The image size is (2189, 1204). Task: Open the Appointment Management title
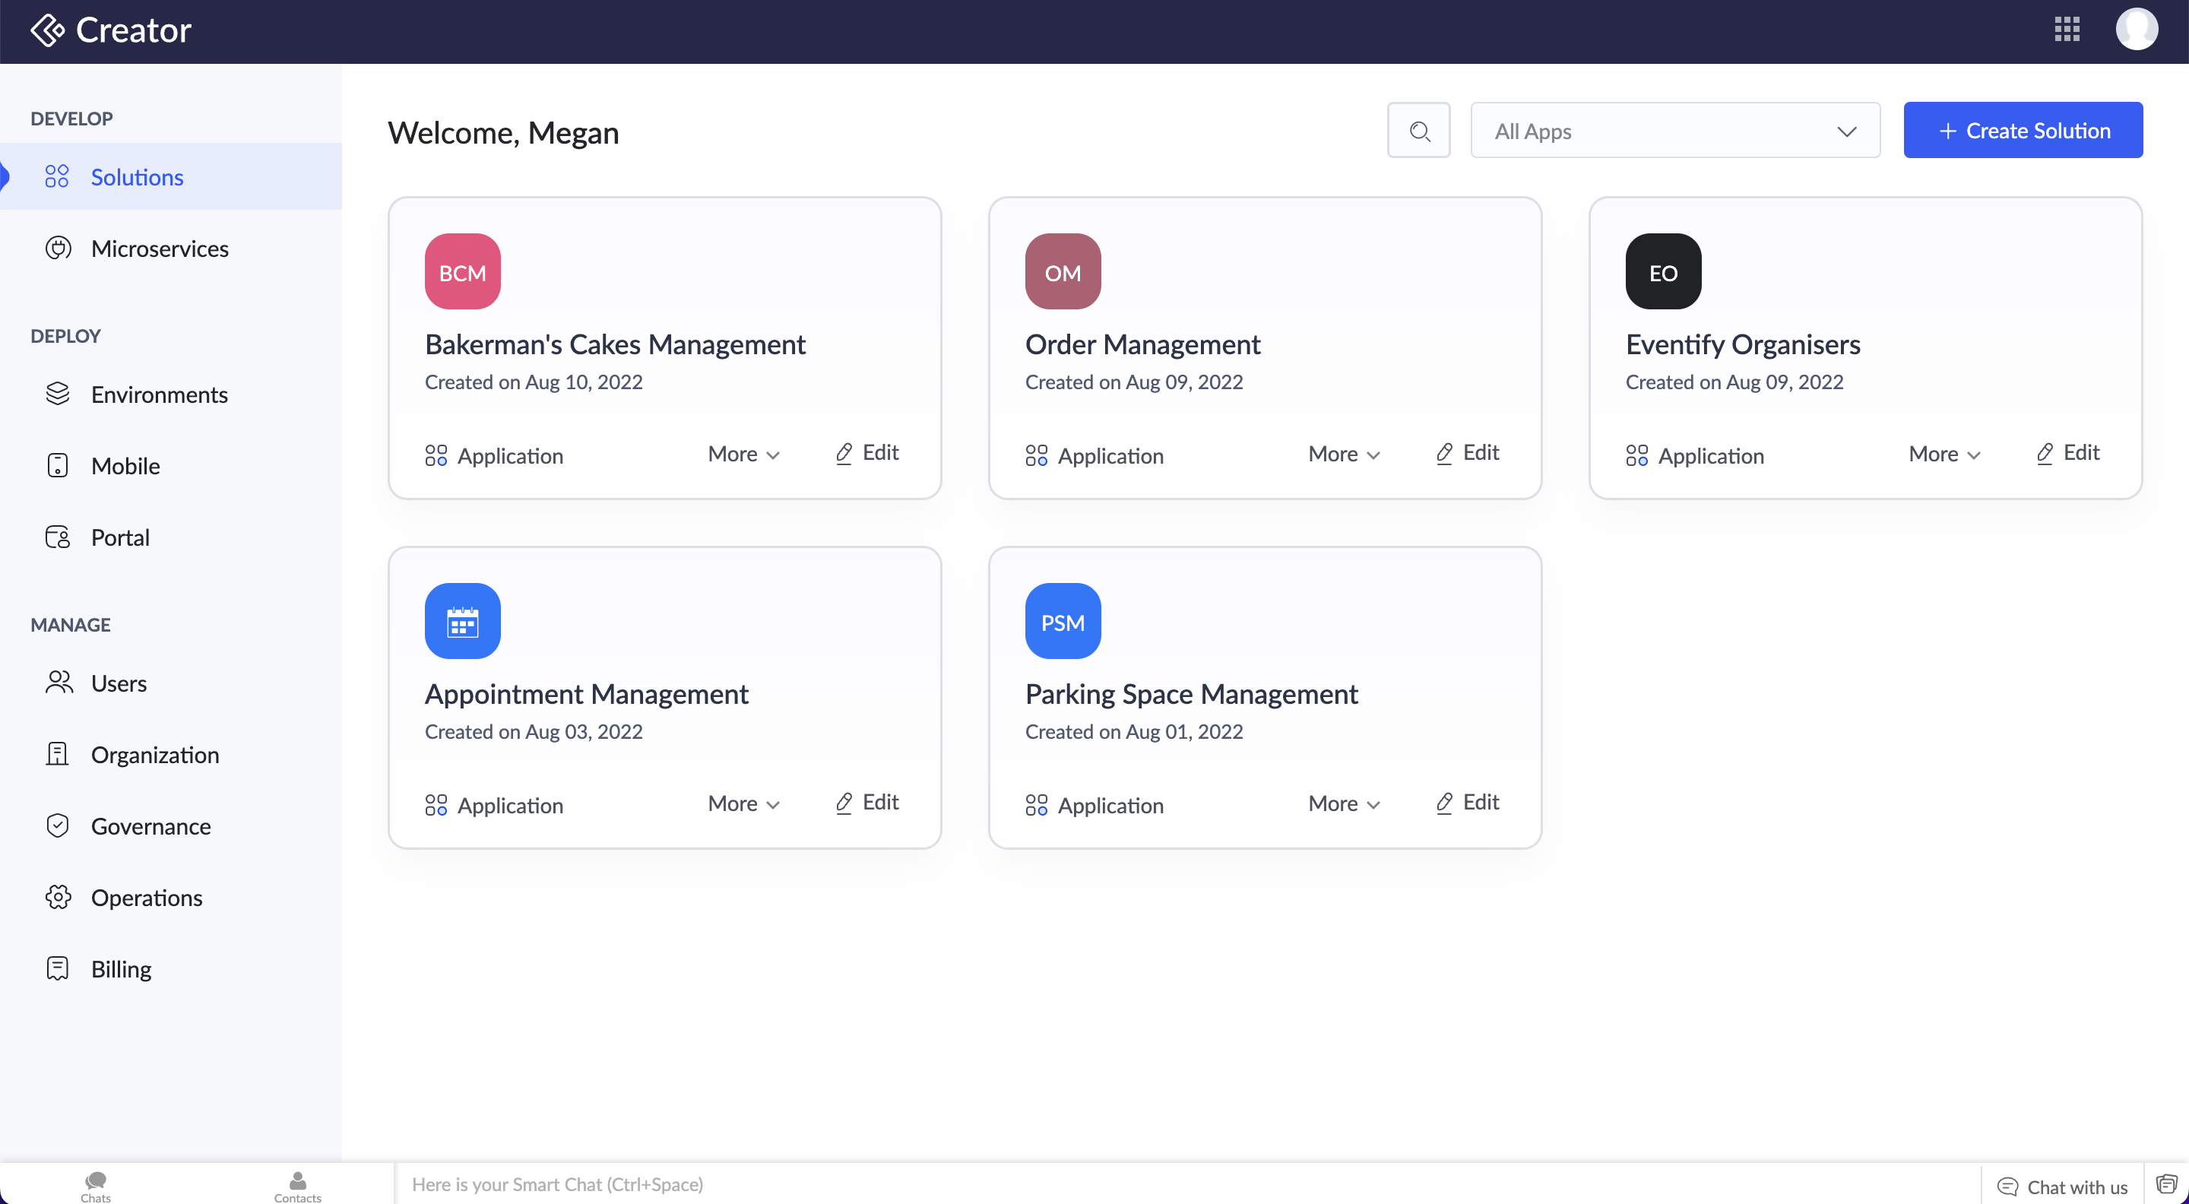(586, 694)
